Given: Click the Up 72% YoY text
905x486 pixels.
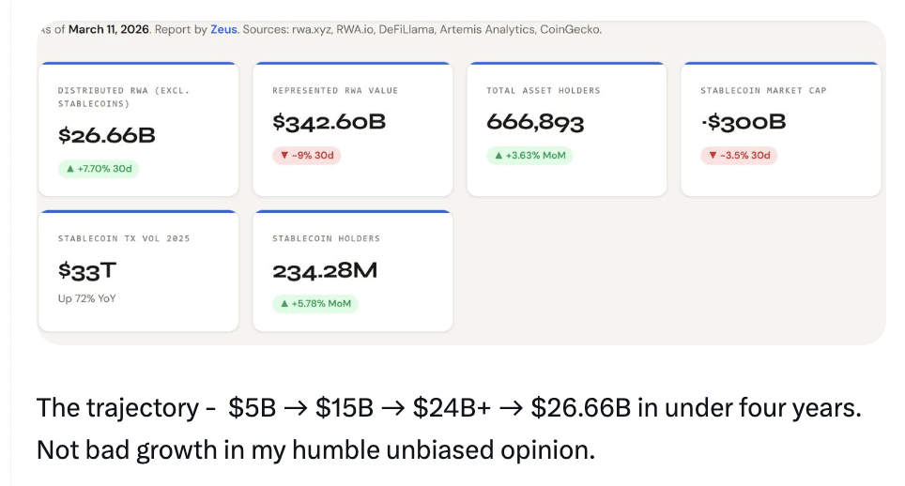Looking at the screenshot, I should click(x=86, y=298).
